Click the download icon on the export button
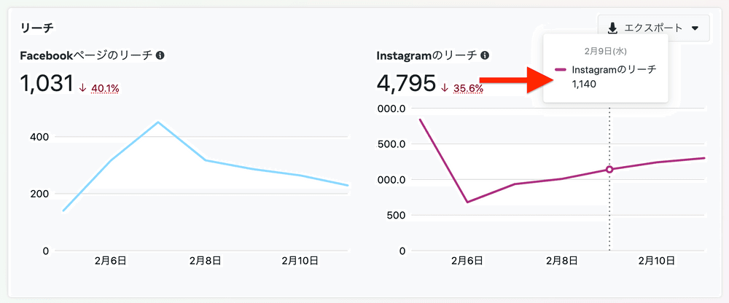Screen dimensions: 729x303 pos(612,28)
